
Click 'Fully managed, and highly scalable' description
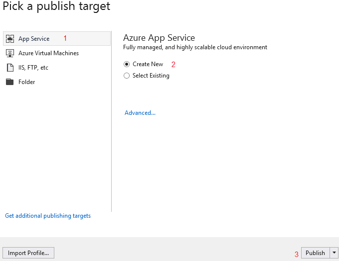[x=195, y=47]
